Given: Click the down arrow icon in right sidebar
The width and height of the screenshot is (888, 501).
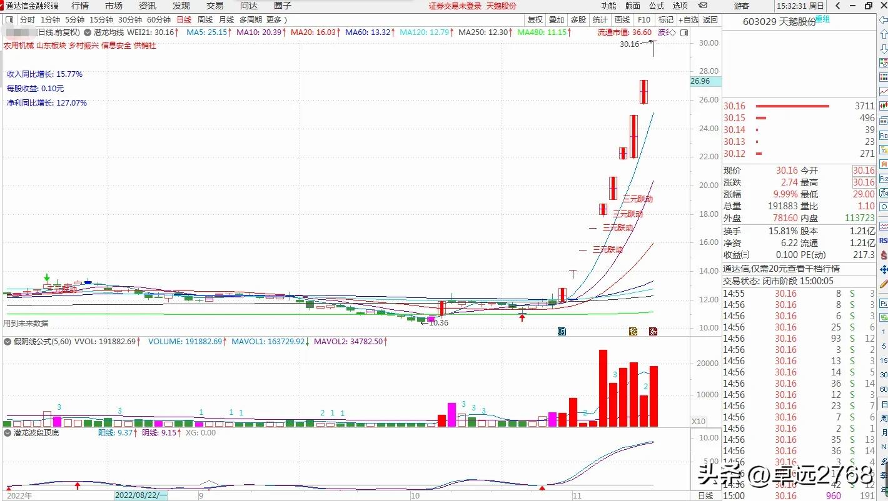Looking at the screenshot, I should point(883,49).
